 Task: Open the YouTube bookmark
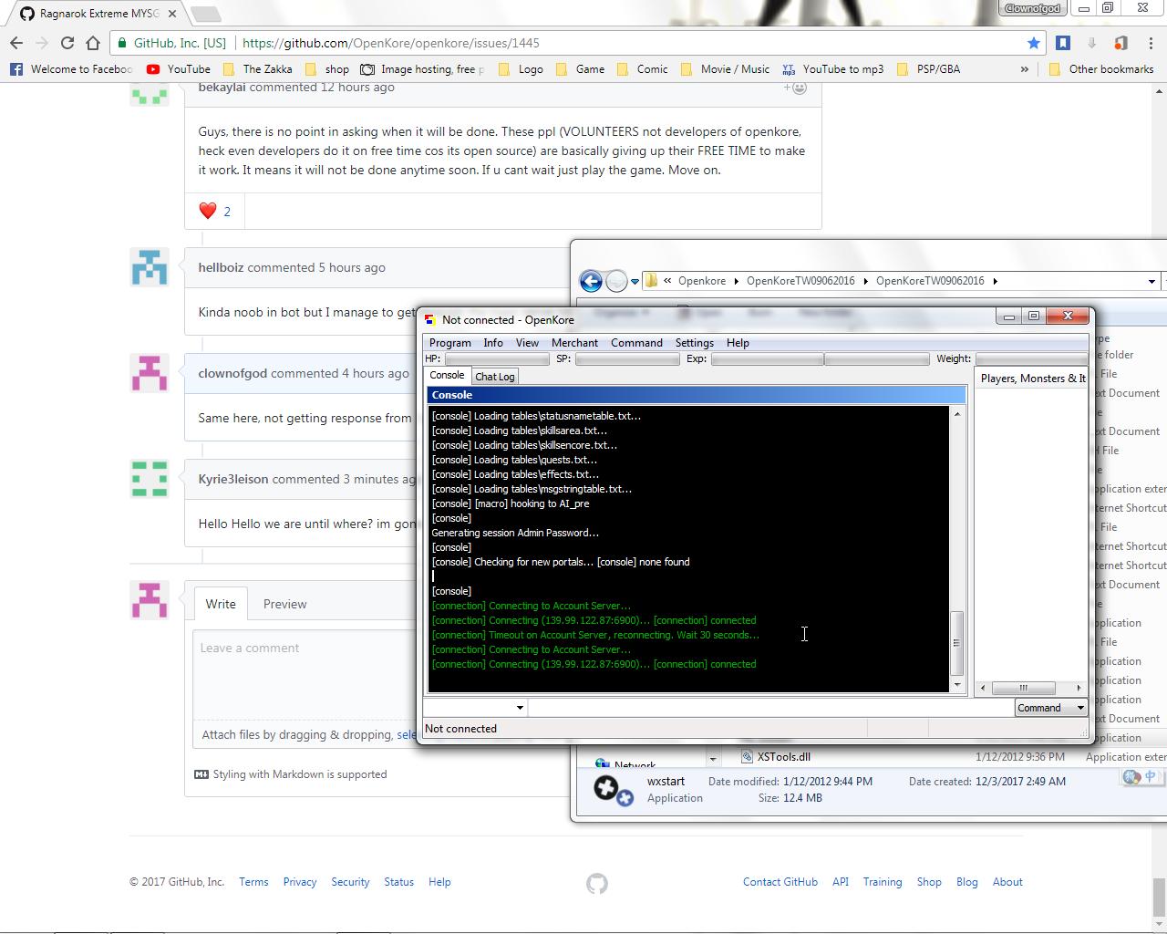click(178, 69)
